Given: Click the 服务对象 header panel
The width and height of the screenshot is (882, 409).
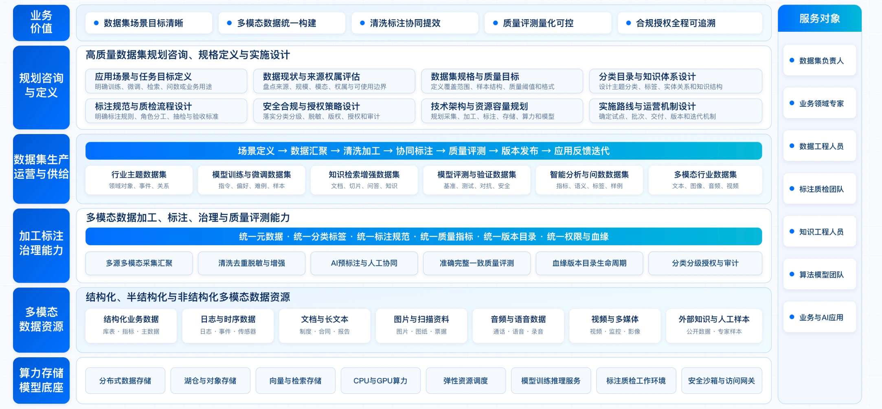Looking at the screenshot, I should point(820,18).
